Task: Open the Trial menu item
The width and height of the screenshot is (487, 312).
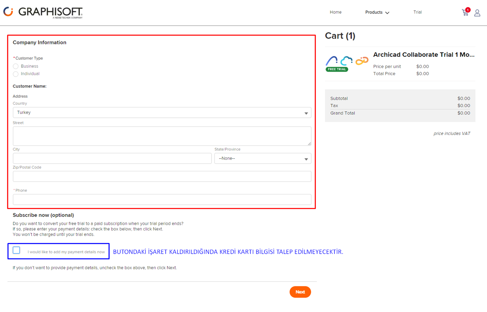Action: 417,12
